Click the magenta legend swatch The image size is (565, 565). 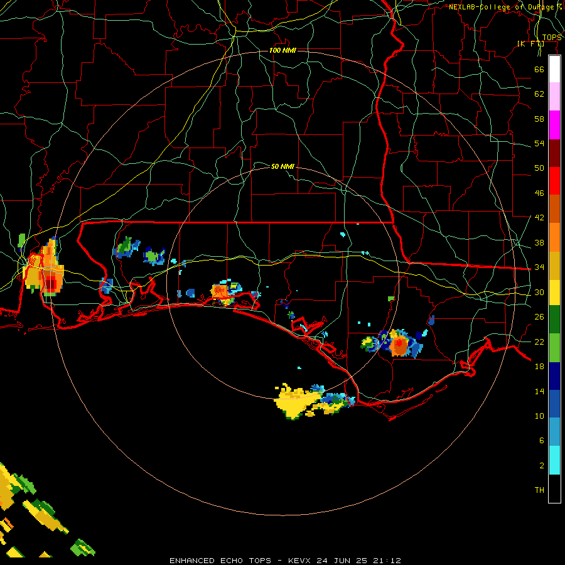(554, 125)
